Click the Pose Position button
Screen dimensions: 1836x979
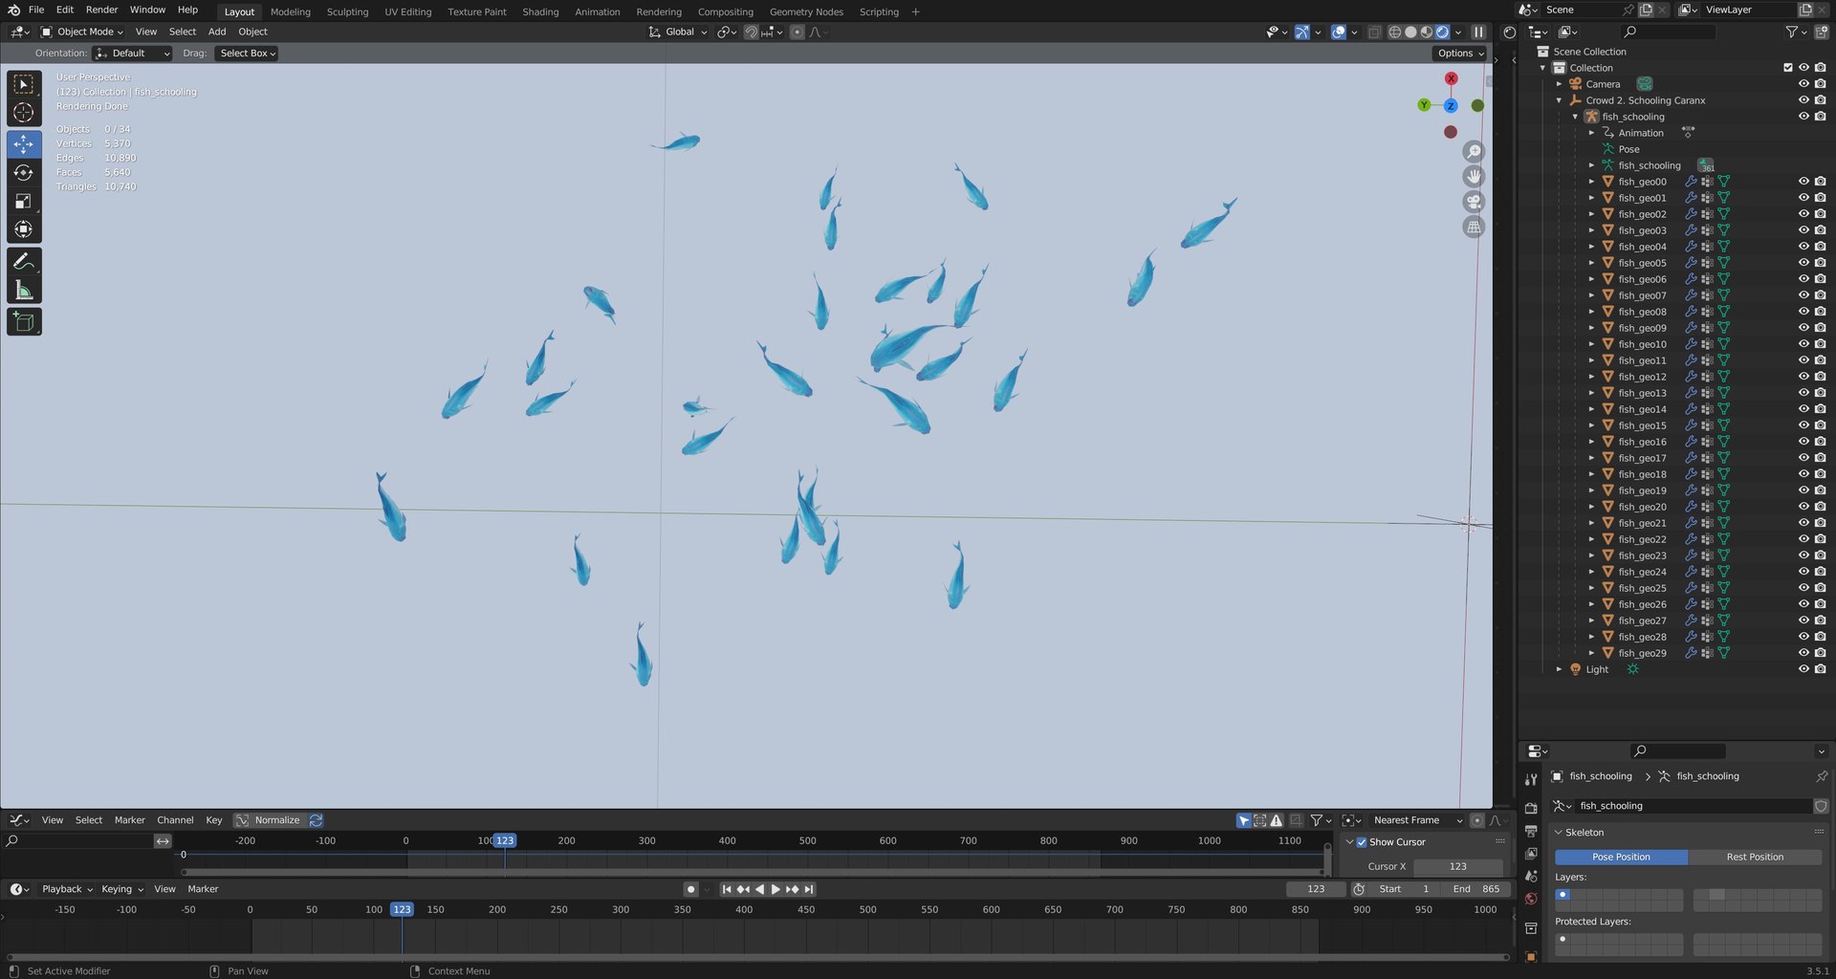click(1621, 858)
